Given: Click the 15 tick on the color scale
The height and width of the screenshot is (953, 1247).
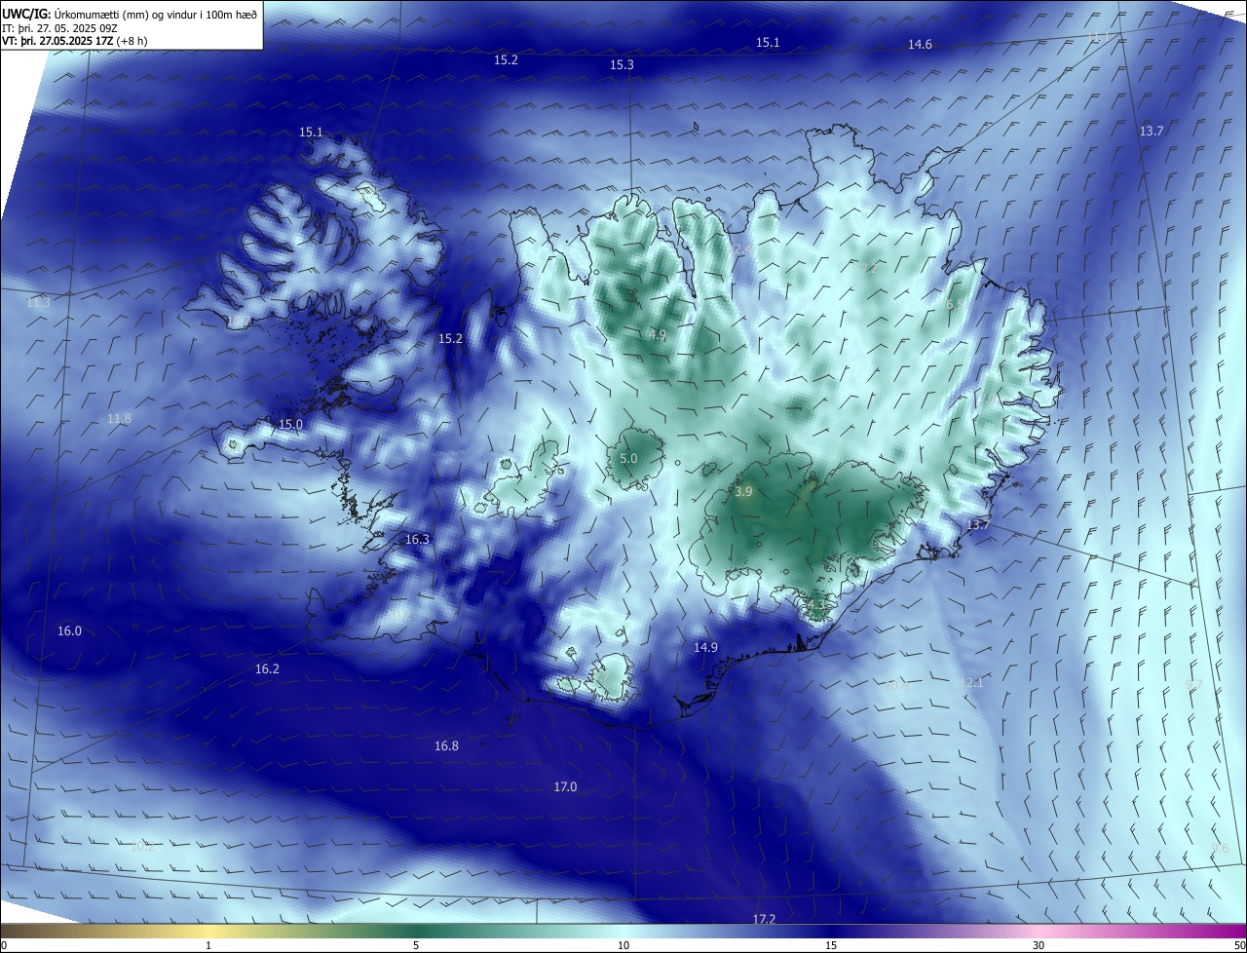Looking at the screenshot, I should 831,945.
